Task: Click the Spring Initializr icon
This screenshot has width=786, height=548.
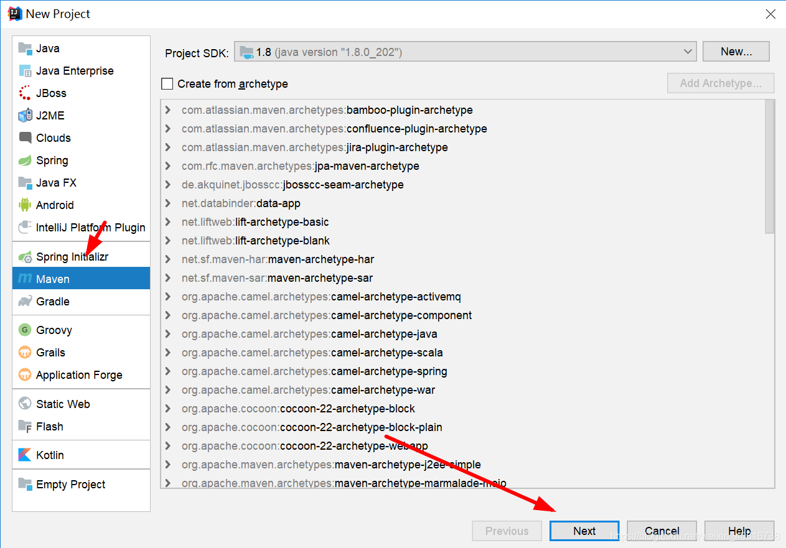Action: pos(25,256)
